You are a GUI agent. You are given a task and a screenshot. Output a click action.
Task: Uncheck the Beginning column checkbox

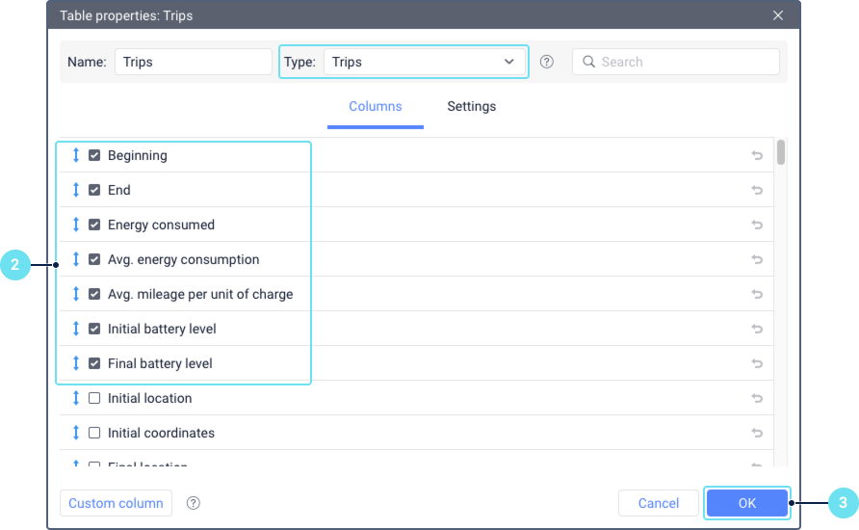click(94, 155)
